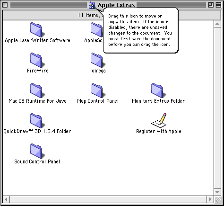Click the window zoom box
224x206 pixels.
(211, 5)
